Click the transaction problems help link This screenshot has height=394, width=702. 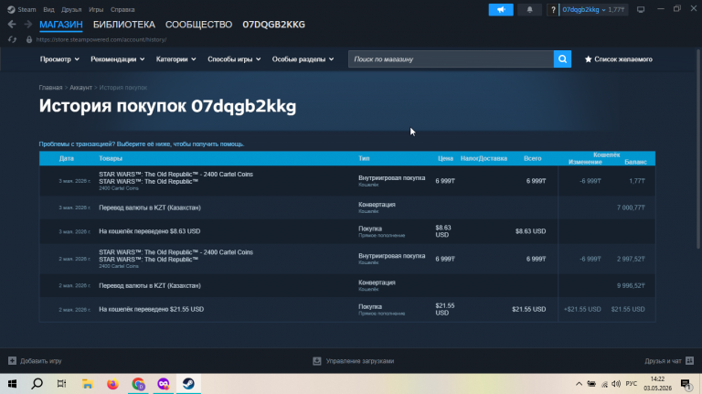click(142, 144)
